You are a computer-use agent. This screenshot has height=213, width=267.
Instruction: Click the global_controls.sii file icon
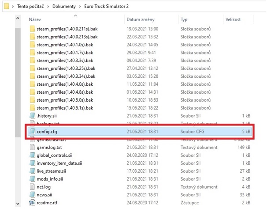(32, 155)
